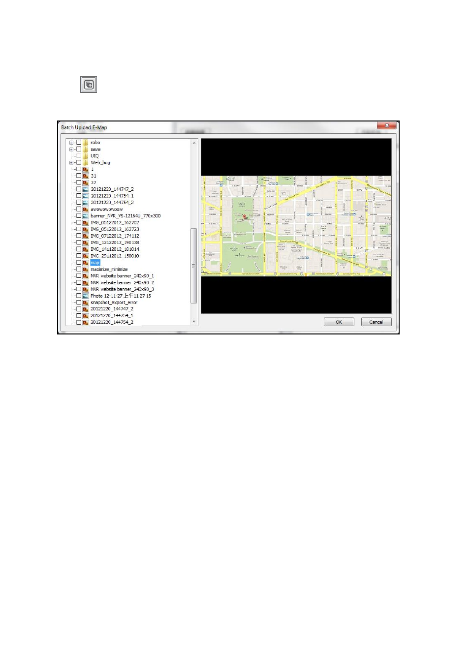Click the image icon of file 31
The image size is (470, 664).
86,176
